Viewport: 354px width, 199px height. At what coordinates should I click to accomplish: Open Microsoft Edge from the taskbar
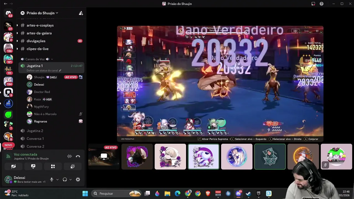[178, 193]
